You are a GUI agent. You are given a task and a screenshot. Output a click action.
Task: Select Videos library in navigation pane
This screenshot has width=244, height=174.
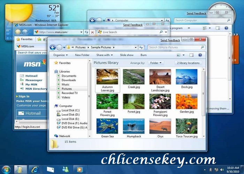tap(66, 97)
